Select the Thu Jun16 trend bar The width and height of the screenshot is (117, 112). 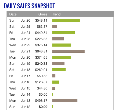(x=55, y=82)
